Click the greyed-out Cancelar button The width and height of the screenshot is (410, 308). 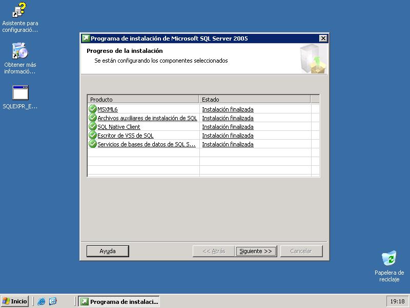coord(301,251)
